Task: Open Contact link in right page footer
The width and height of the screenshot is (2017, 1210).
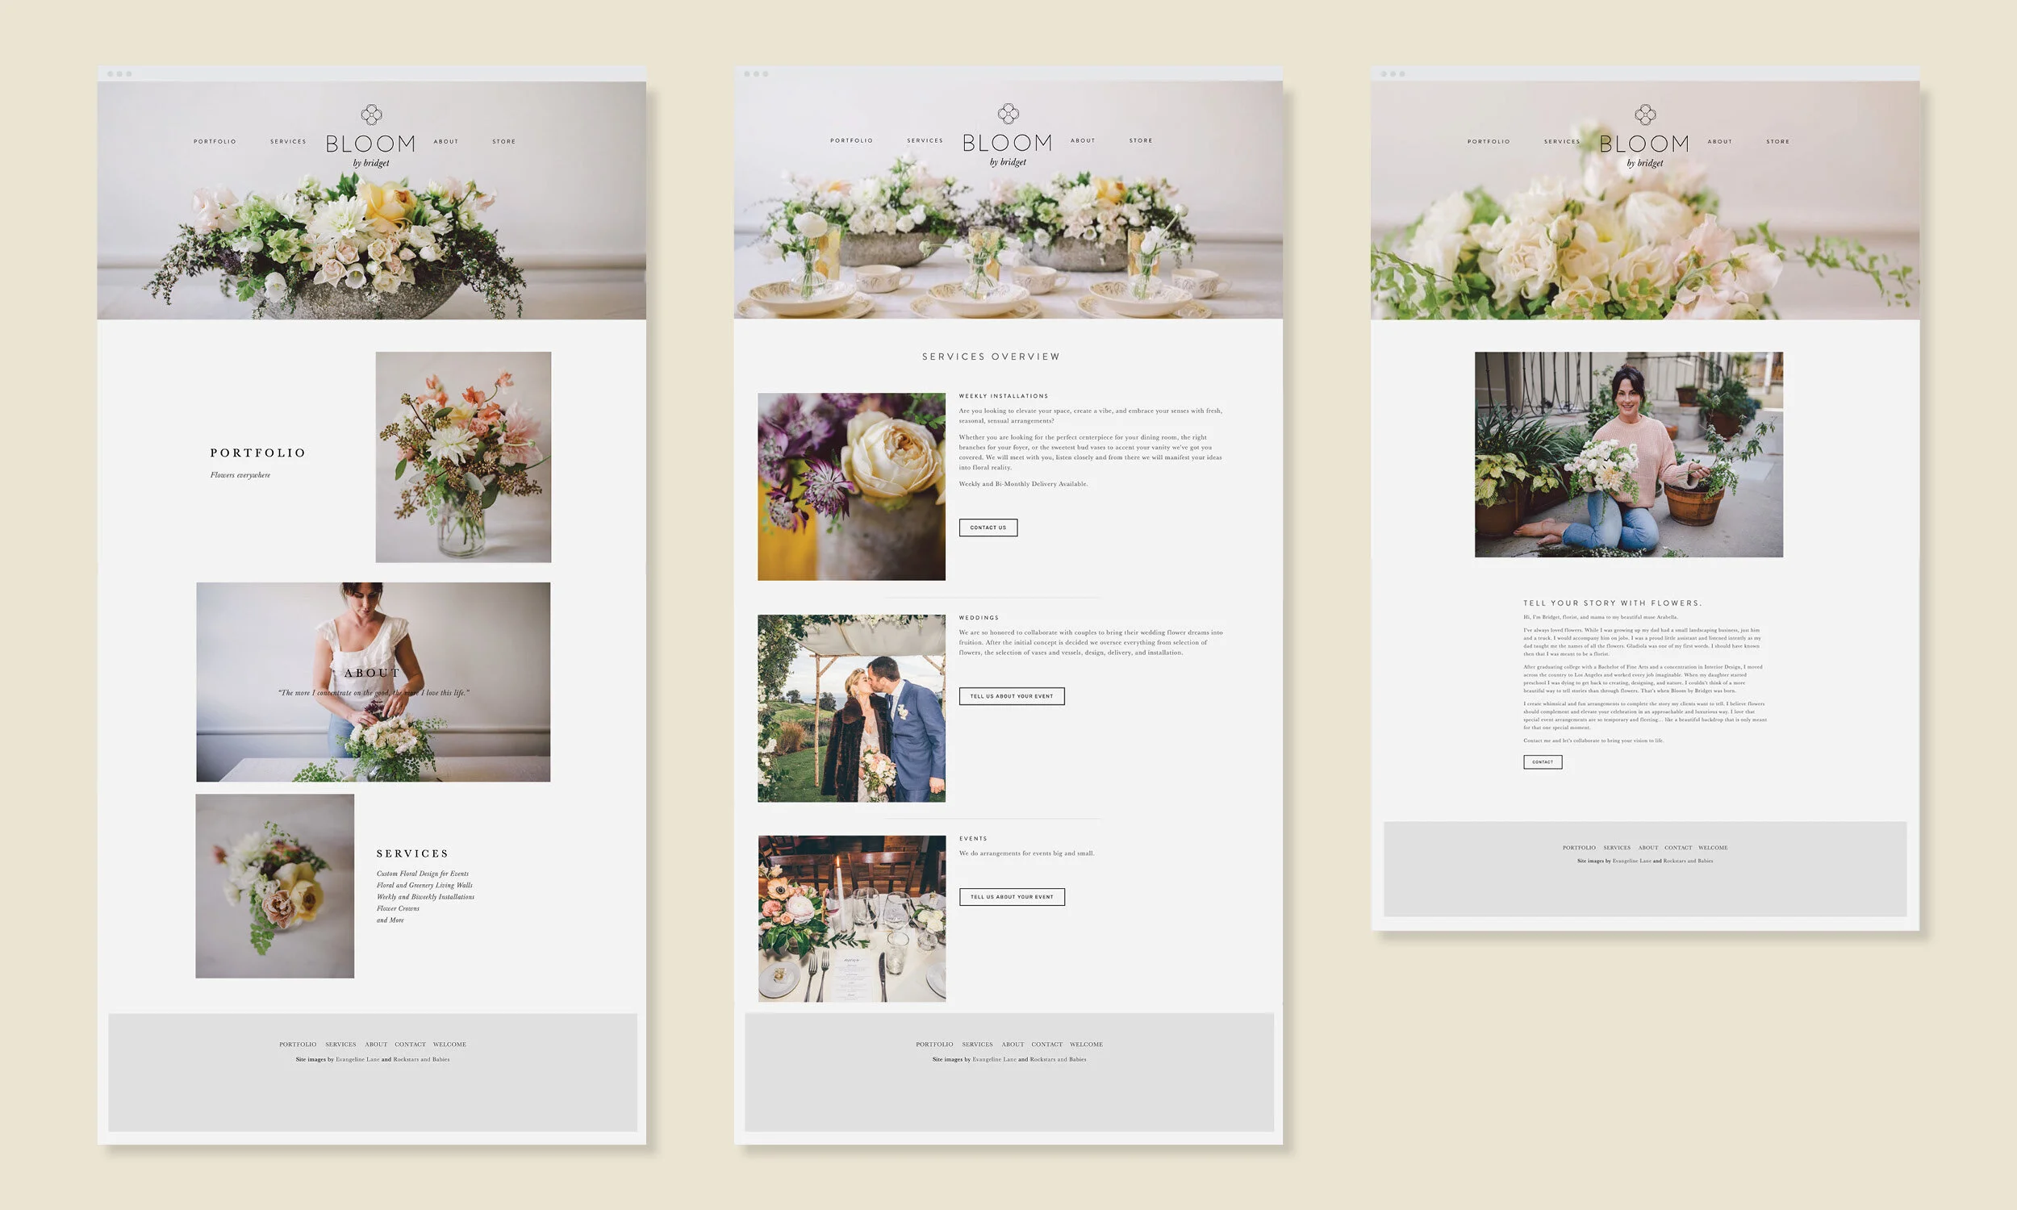Action: click(1678, 848)
